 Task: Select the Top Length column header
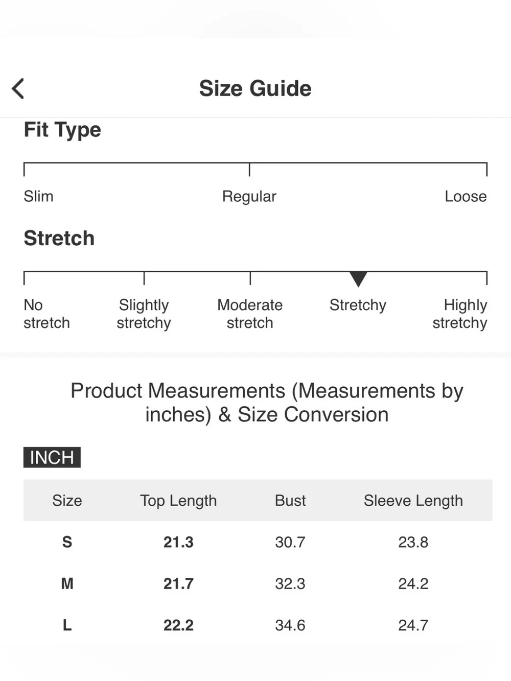coord(178,501)
